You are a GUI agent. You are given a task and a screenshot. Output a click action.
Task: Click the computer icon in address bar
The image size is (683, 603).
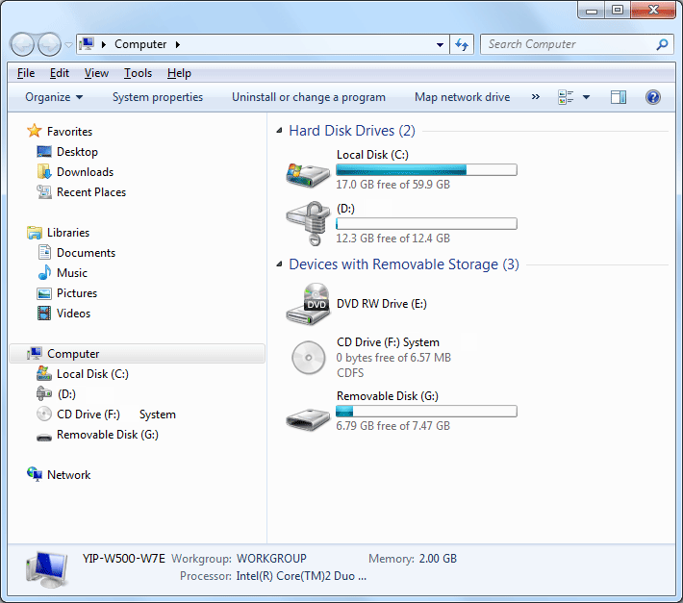pyautogui.click(x=87, y=44)
